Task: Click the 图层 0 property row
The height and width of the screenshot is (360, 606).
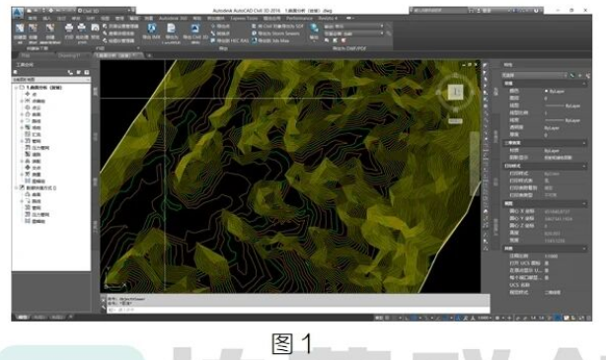Action: 546,99
